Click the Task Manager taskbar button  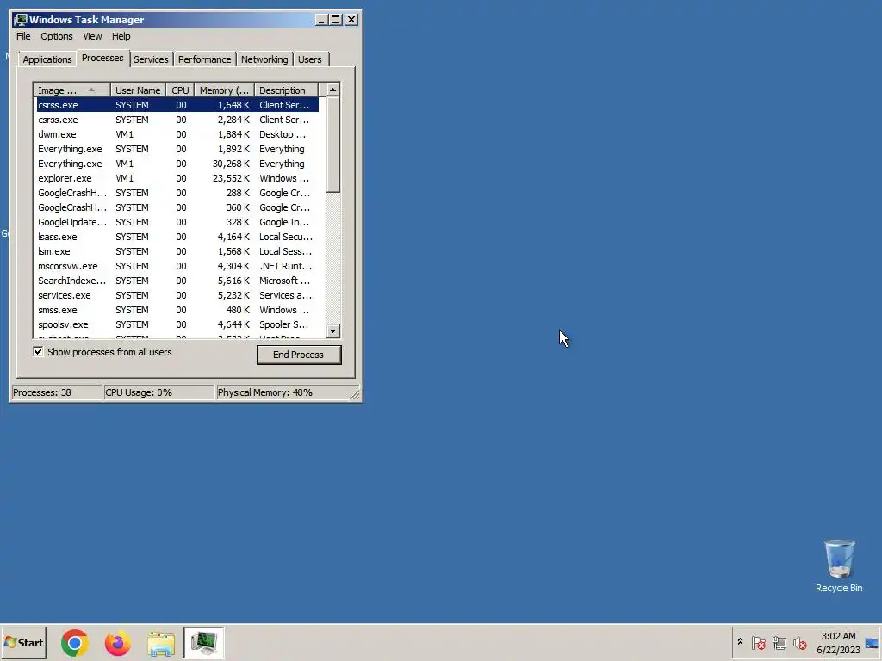click(x=203, y=642)
